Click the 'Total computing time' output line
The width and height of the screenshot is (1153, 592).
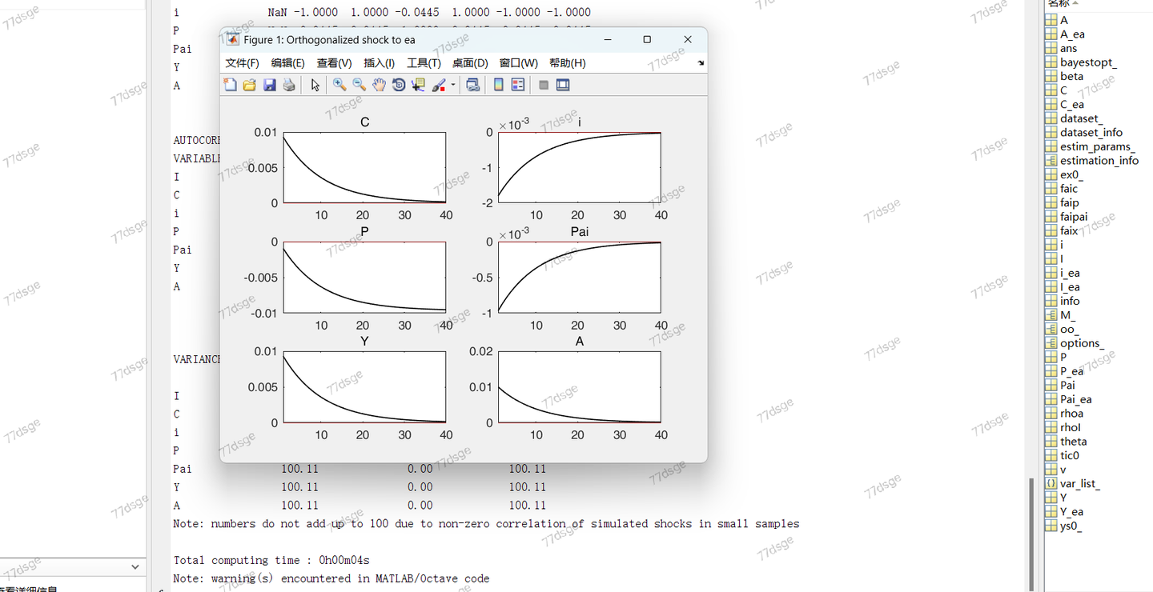click(x=271, y=560)
